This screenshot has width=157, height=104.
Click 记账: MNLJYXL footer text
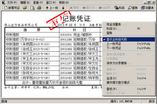pos(44,87)
